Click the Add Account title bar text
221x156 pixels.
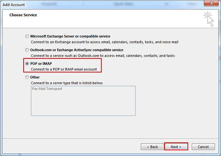coord(14,5)
